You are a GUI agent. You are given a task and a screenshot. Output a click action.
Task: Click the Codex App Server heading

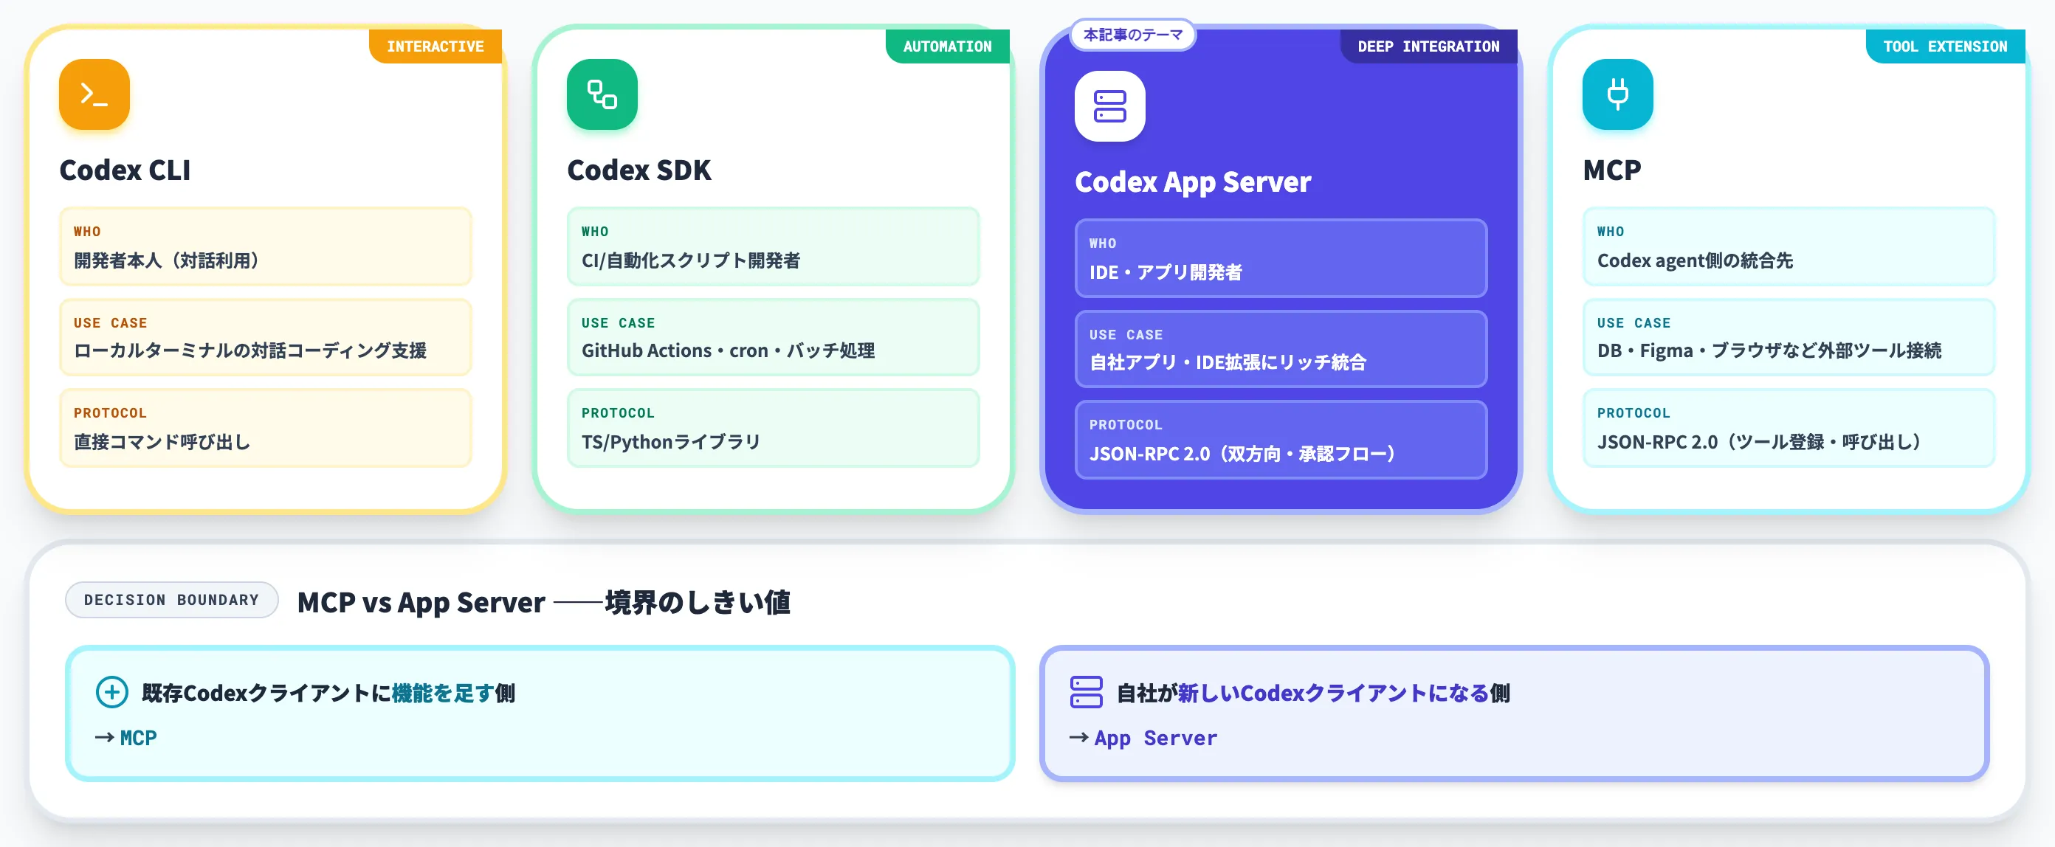pos(1193,181)
